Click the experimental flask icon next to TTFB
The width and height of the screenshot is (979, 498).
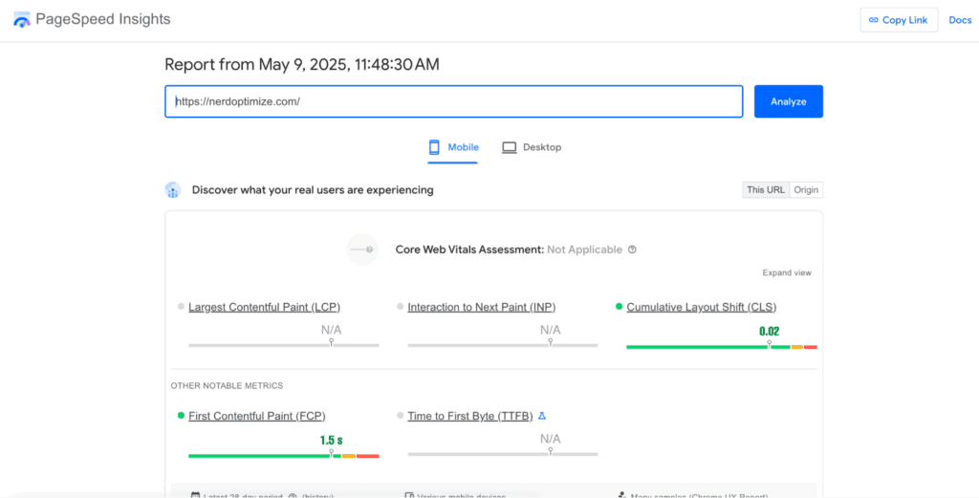point(542,416)
